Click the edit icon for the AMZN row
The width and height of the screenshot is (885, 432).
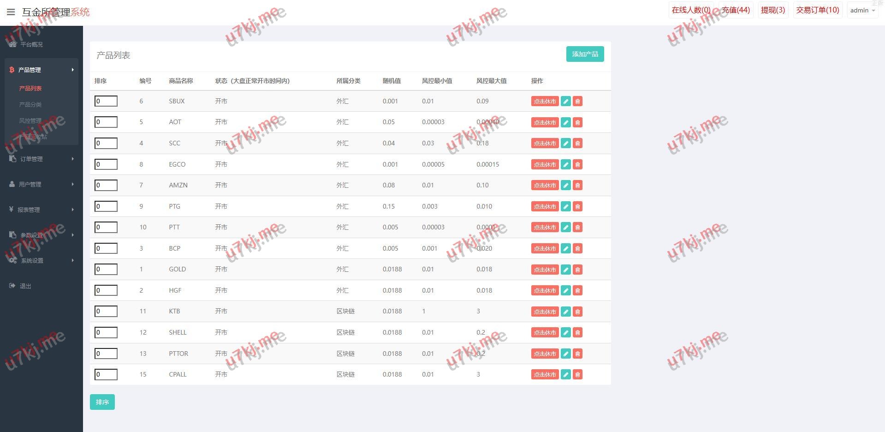(565, 186)
